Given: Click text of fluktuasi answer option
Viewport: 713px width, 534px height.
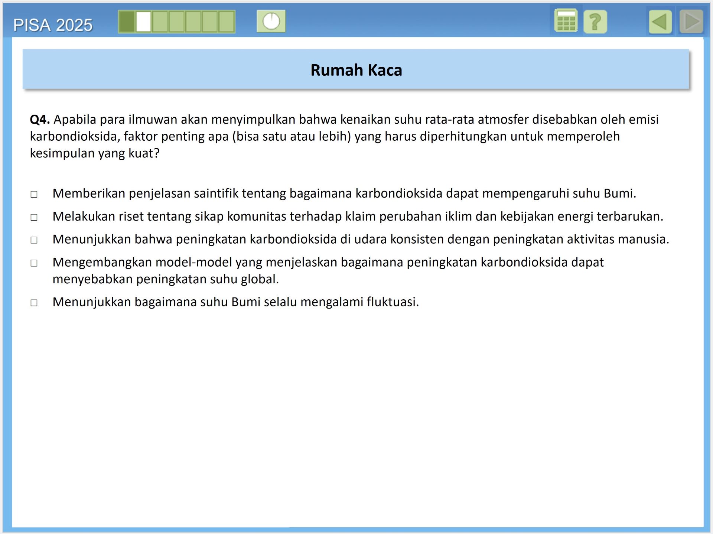Looking at the screenshot, I should click(x=235, y=302).
